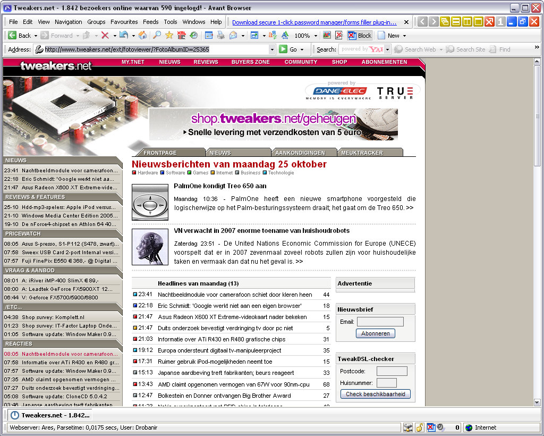Screen dimensions: 544x436
Task: Click the page scrollbar down arrow
Action: tap(537, 403)
